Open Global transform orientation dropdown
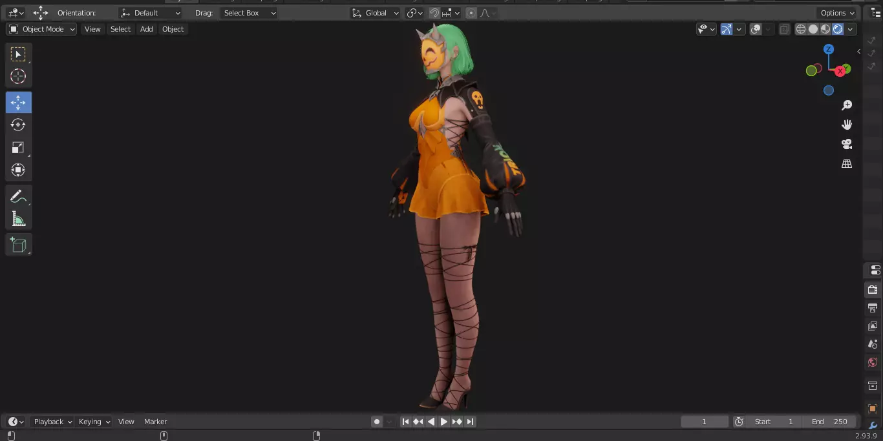This screenshot has width=883, height=441. (376, 13)
